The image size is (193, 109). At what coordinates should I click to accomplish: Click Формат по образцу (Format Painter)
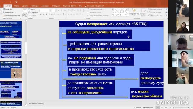[12, 15]
